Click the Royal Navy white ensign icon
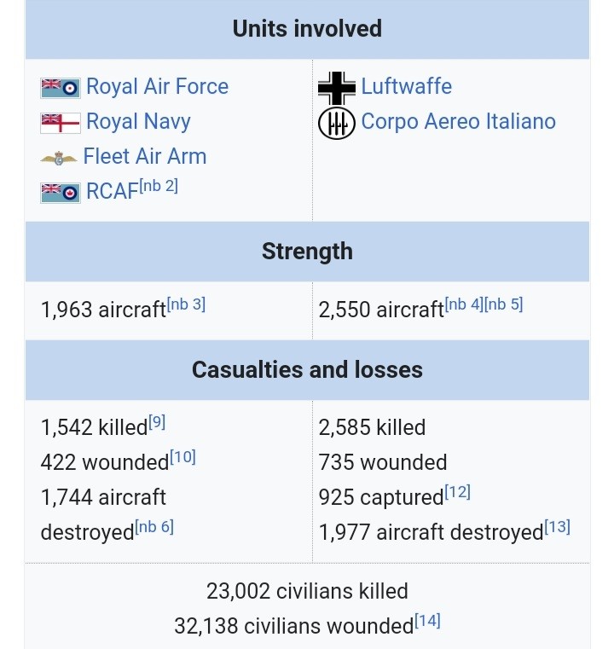The image size is (614, 649). [x=60, y=123]
